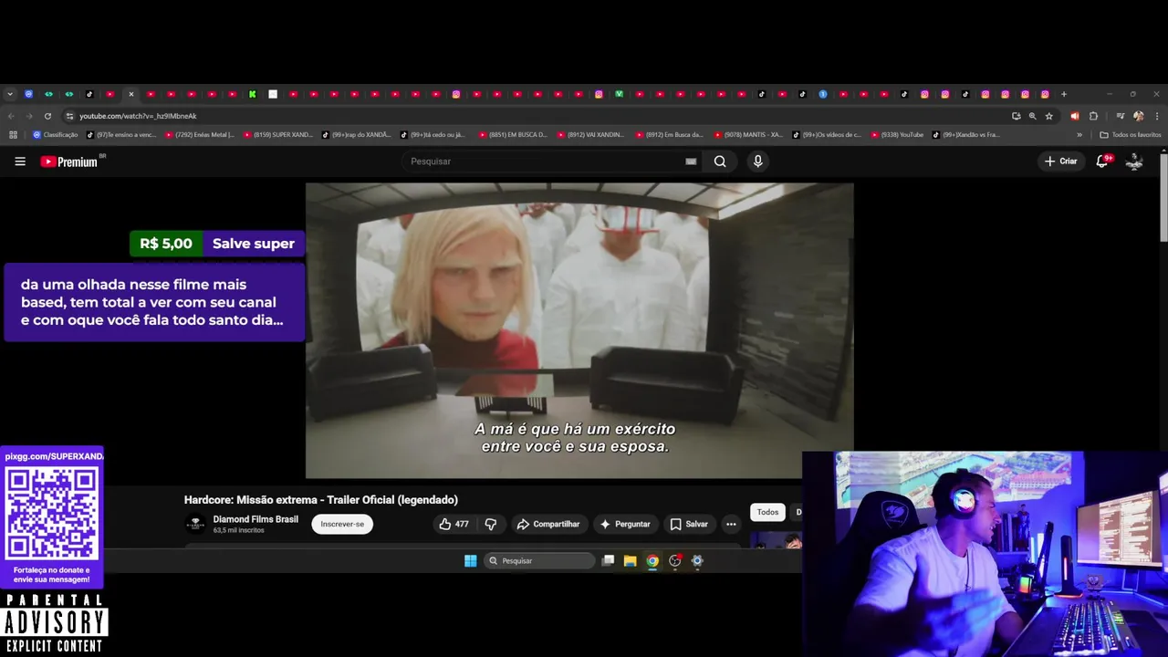Click the YouTube search magnifier button
1168x657 pixels.
[720, 162]
